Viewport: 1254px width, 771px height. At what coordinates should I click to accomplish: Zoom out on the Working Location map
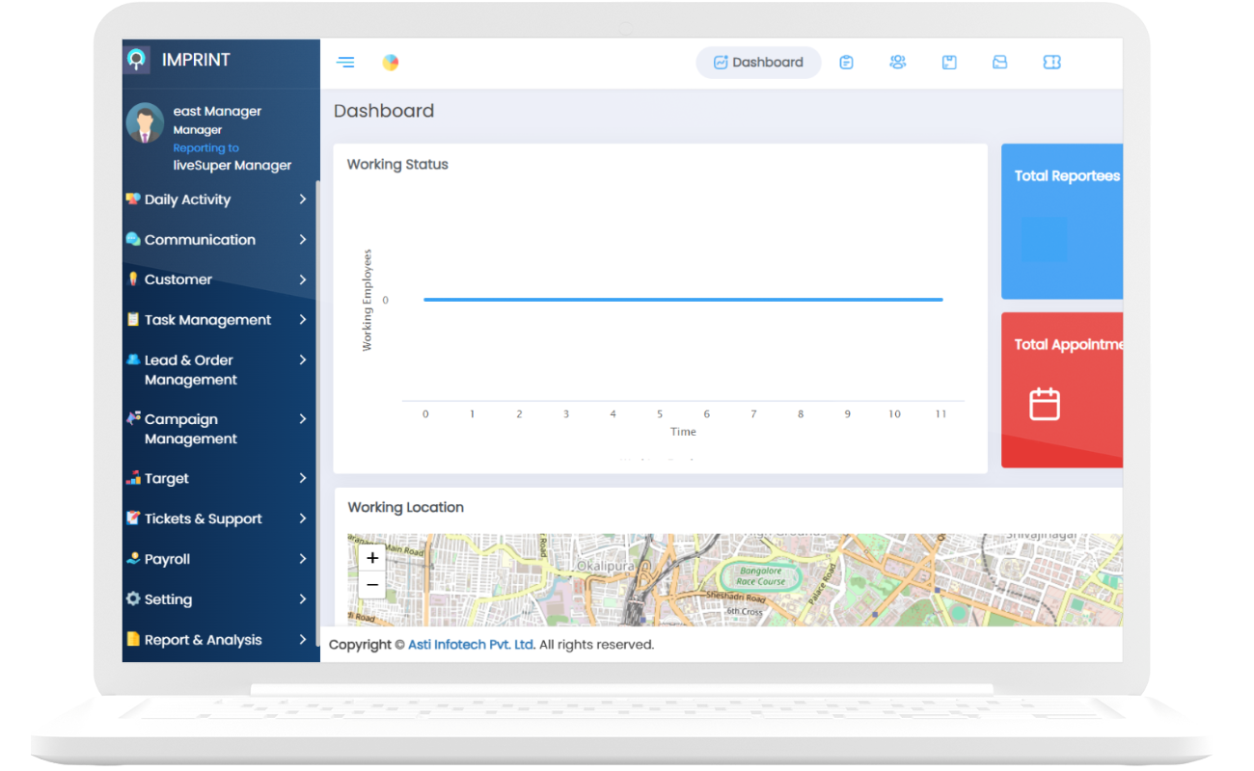tap(372, 584)
